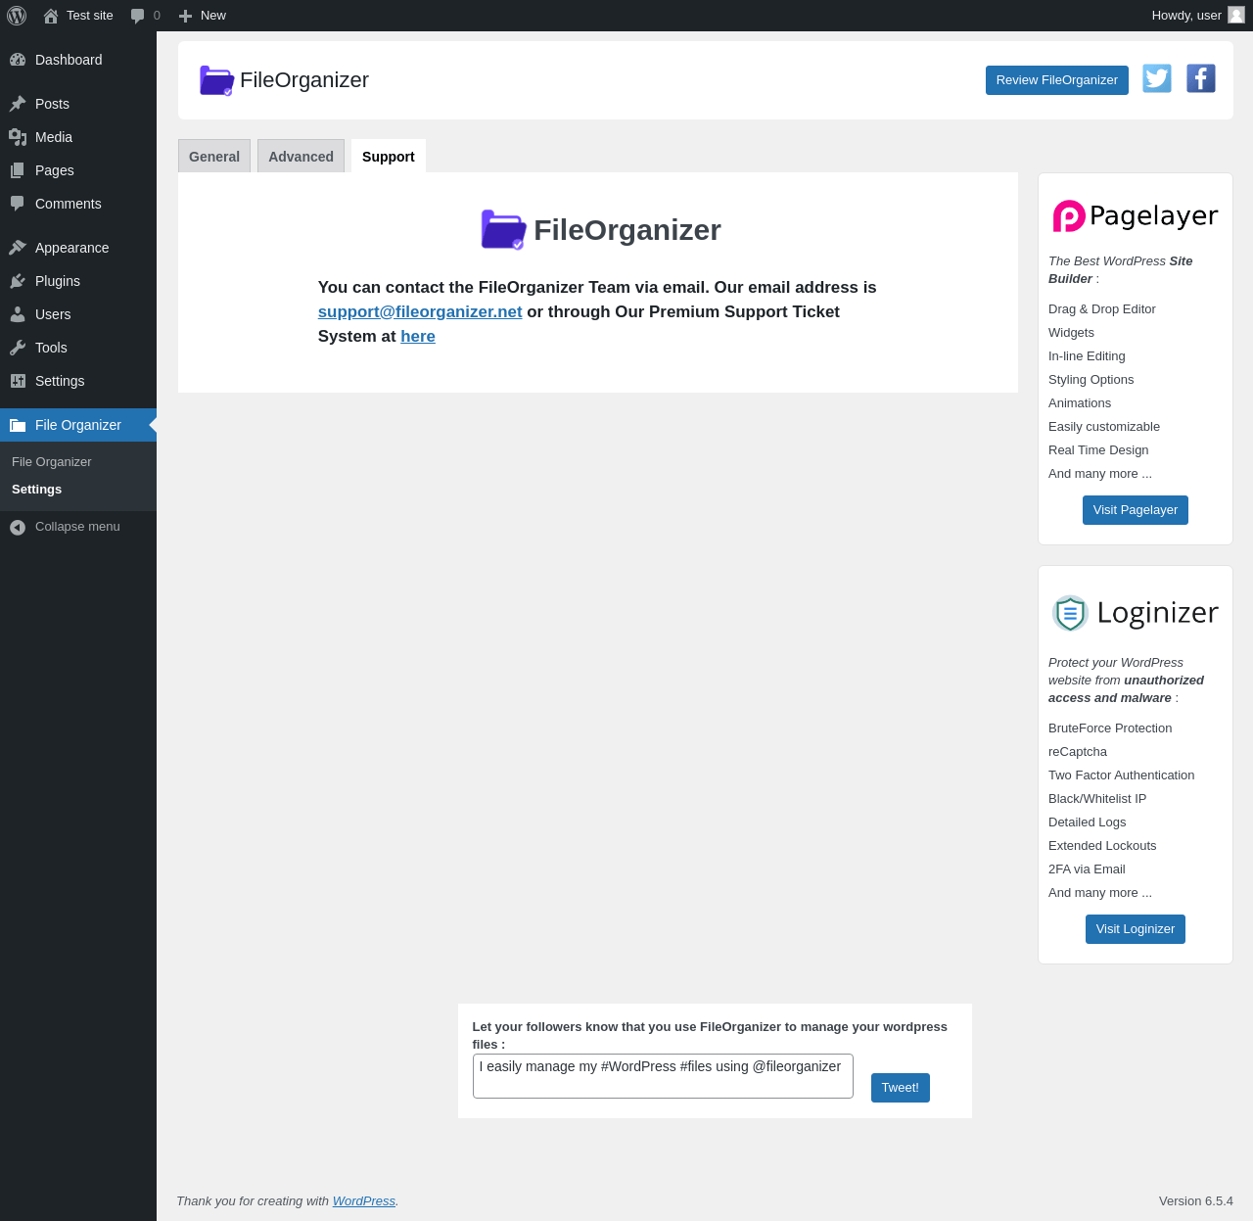Click the Tweet! button
The image size is (1253, 1221).
point(901,1088)
